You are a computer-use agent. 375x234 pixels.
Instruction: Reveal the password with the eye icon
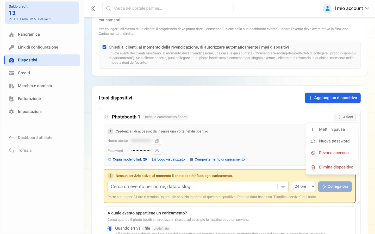(x=157, y=151)
